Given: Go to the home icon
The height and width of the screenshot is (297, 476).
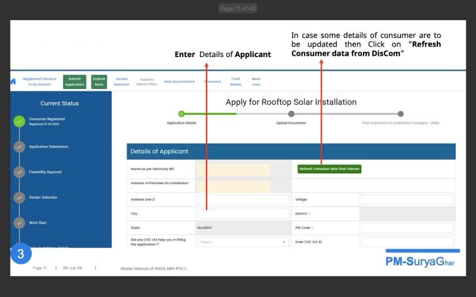Looking at the screenshot, I should (13, 81).
